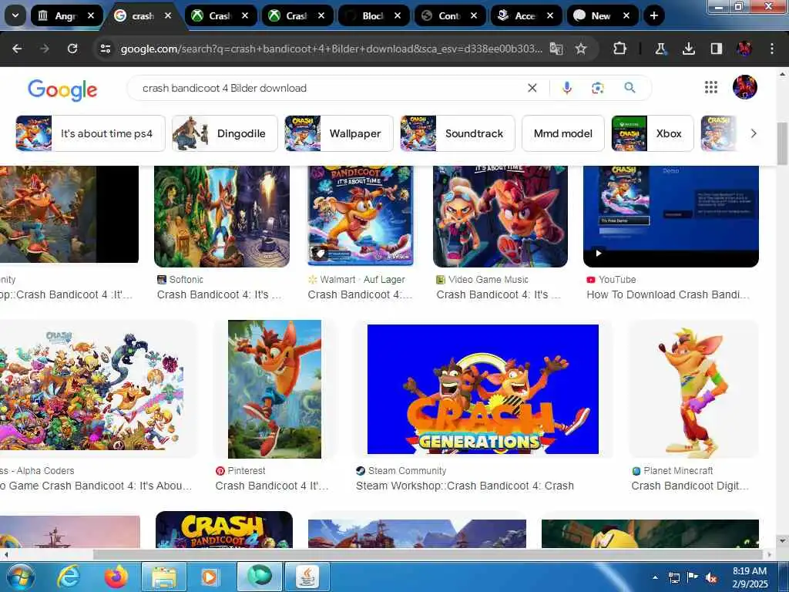The width and height of the screenshot is (789, 592).
Task: Select the Dingodile filter chip
Action: (x=224, y=133)
